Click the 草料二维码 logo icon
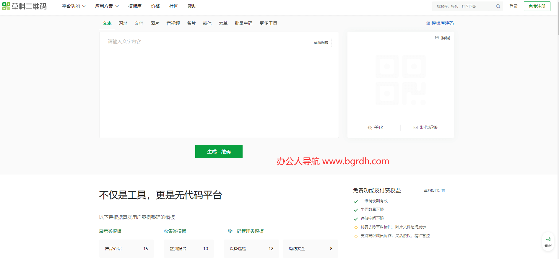The height and width of the screenshot is (259, 559). click(x=6, y=6)
